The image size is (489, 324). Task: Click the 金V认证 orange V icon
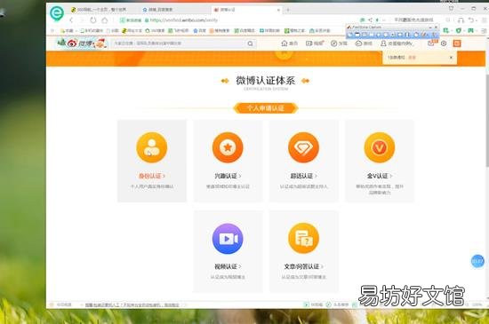click(380, 147)
